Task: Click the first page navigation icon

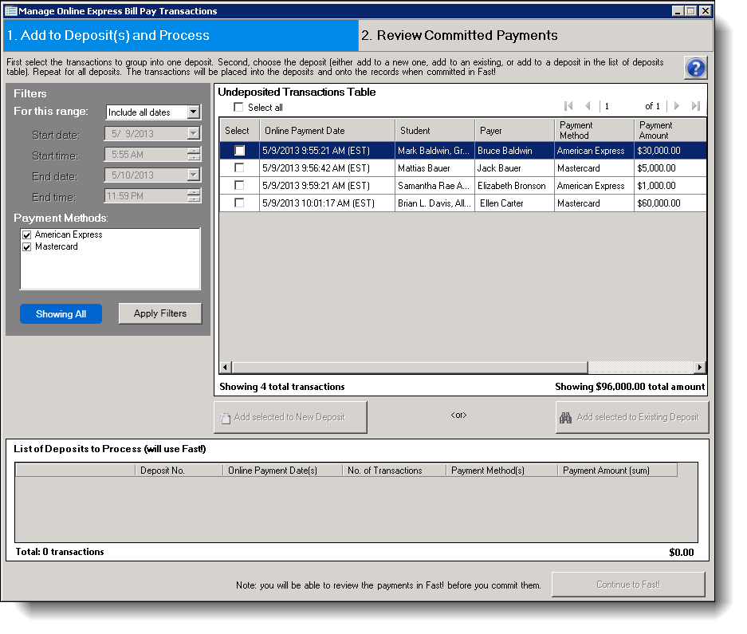Action: [x=568, y=105]
